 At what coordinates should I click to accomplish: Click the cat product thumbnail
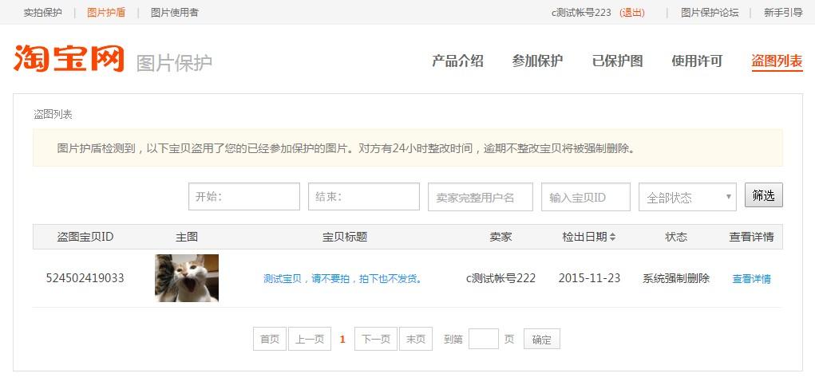187,278
